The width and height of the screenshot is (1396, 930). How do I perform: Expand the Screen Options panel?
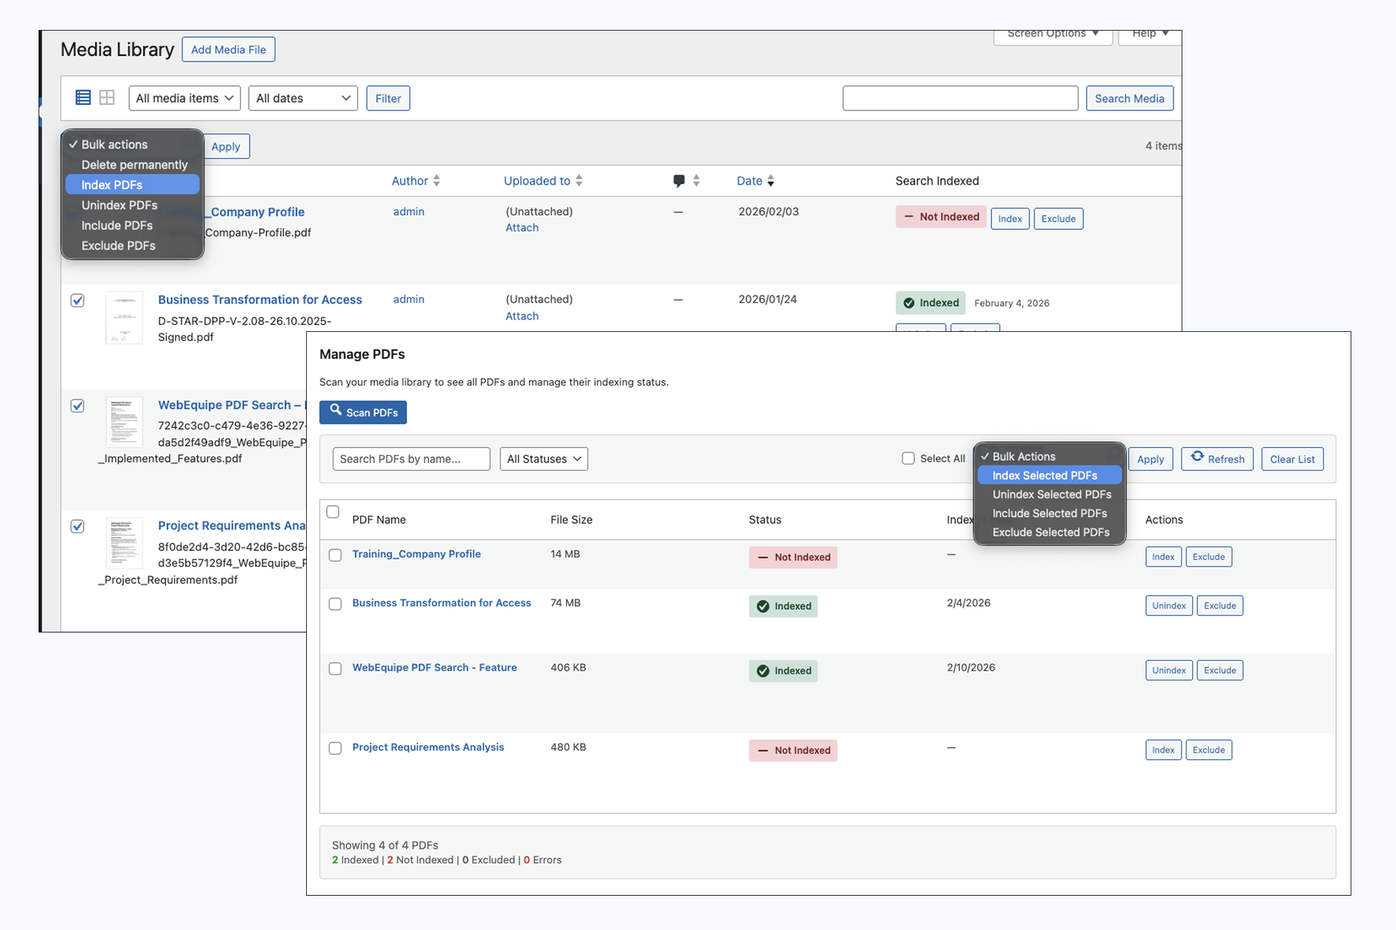click(x=1051, y=34)
